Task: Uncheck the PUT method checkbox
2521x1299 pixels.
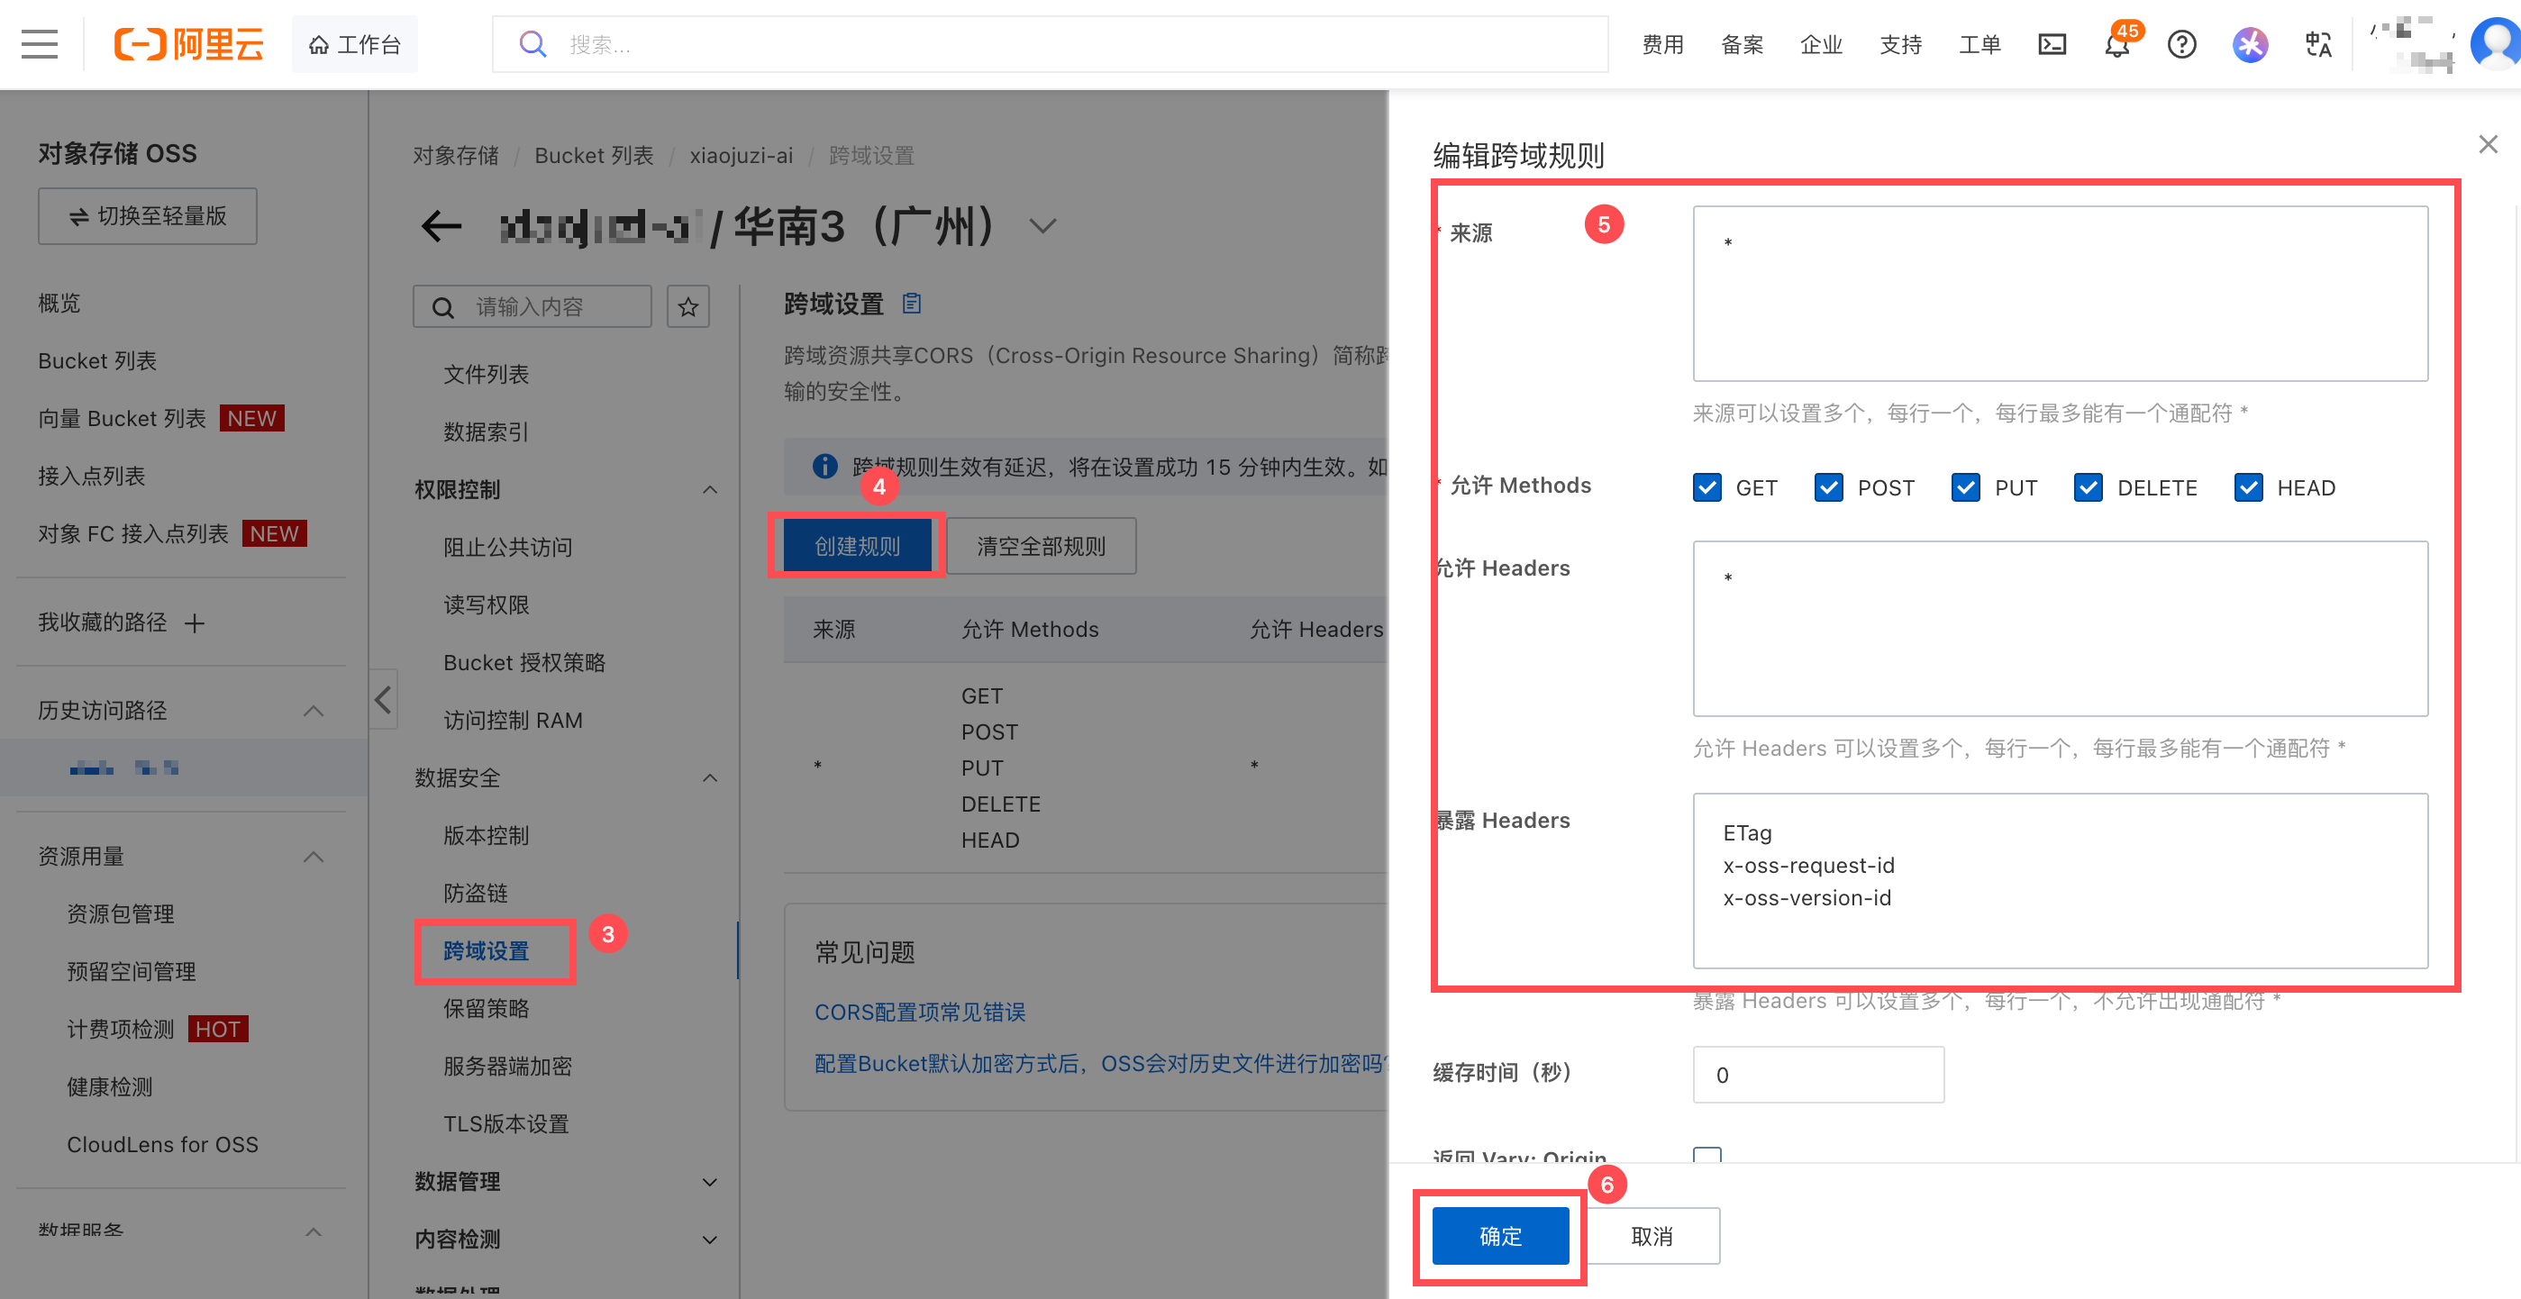Action: click(1965, 488)
